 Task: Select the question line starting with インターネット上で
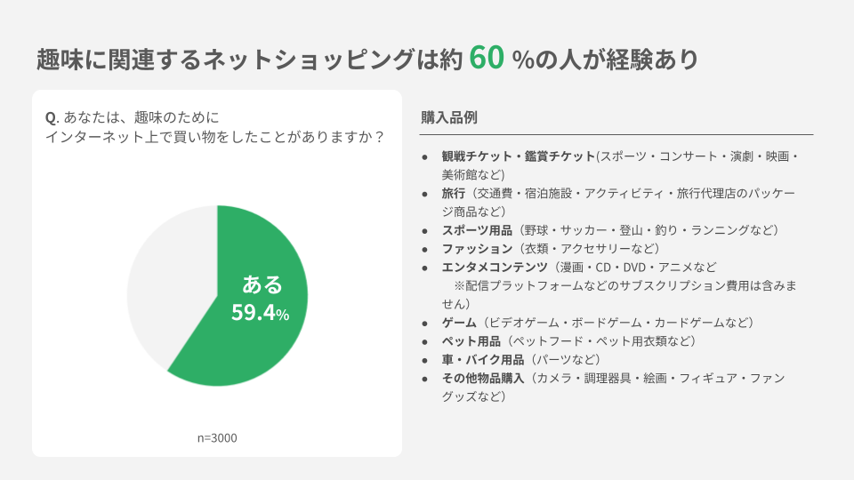tap(215, 137)
